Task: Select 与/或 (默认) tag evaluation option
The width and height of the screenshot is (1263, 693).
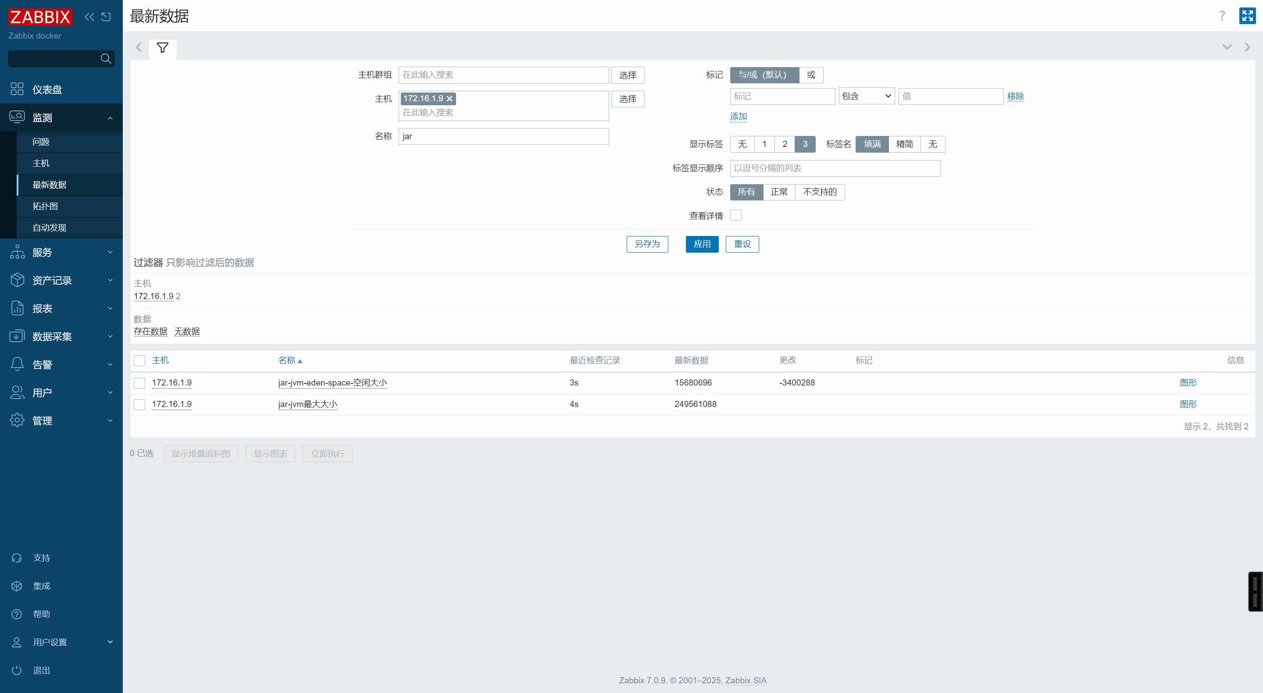Action: pyautogui.click(x=764, y=75)
